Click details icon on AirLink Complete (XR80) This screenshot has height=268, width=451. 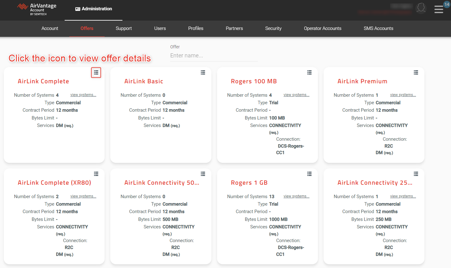96,174
